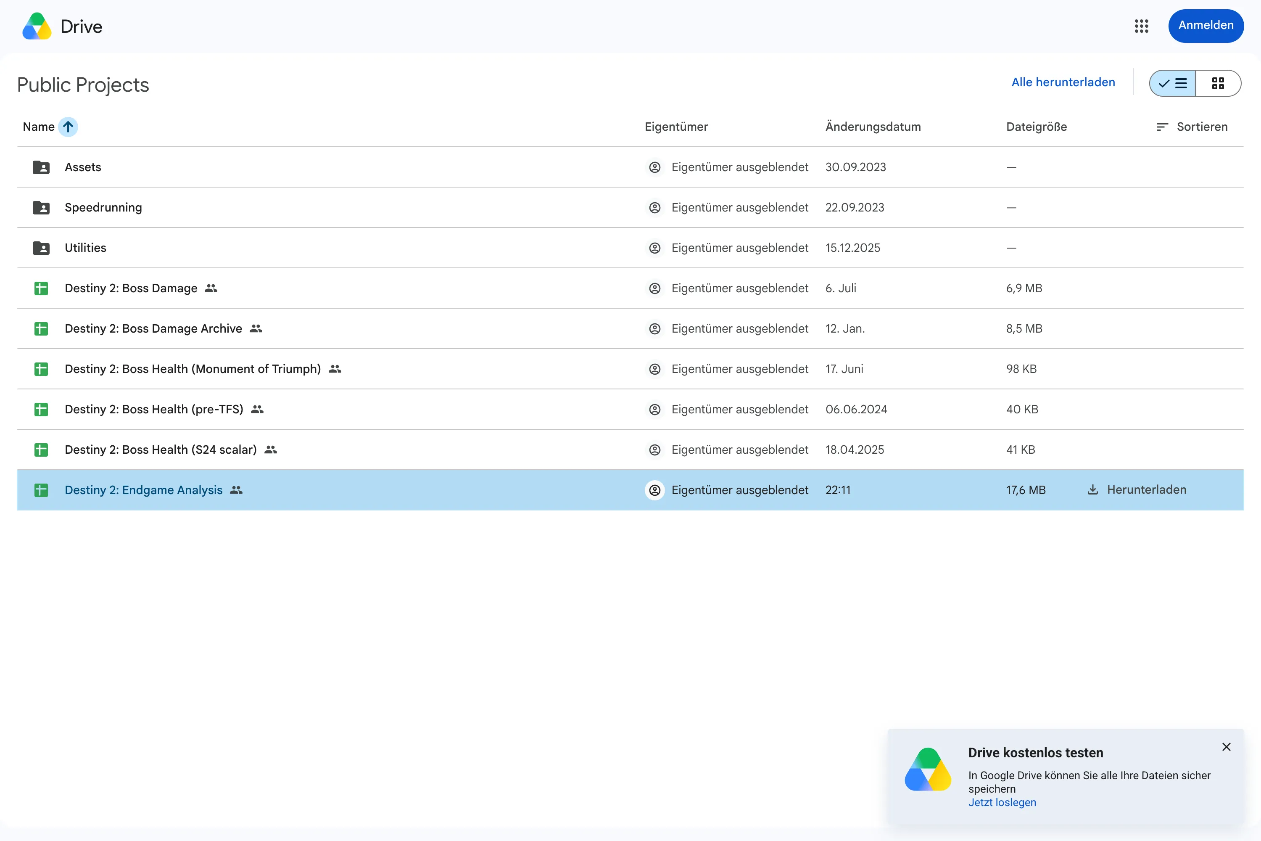This screenshot has height=841, width=1261.
Task: Click the Drive logo icon
Action: click(37, 26)
